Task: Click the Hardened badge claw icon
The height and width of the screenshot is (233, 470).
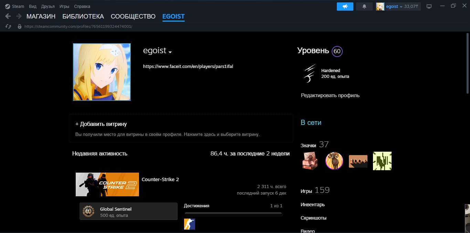Action: click(x=309, y=73)
